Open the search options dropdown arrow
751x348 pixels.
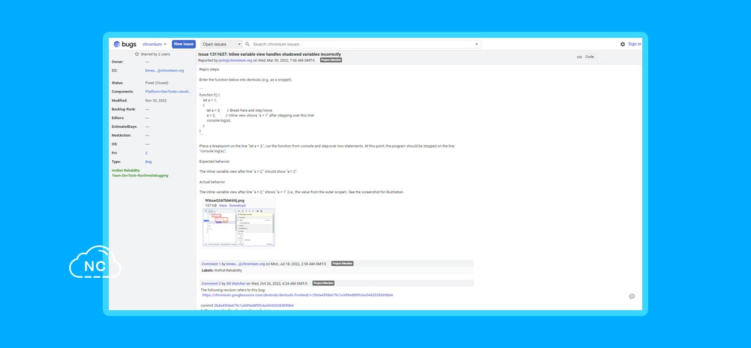[x=477, y=44]
